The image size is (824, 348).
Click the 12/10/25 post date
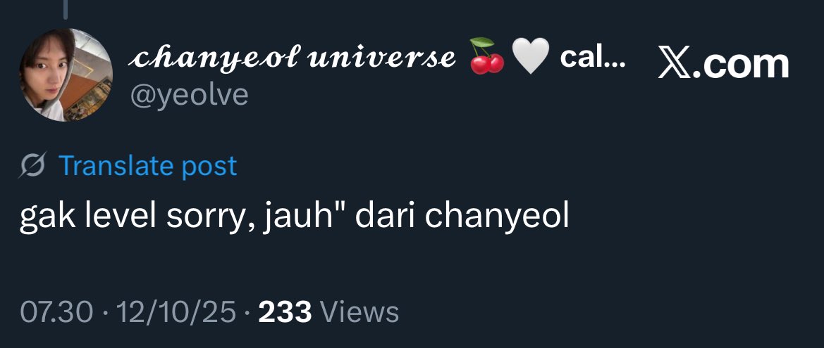(176, 312)
